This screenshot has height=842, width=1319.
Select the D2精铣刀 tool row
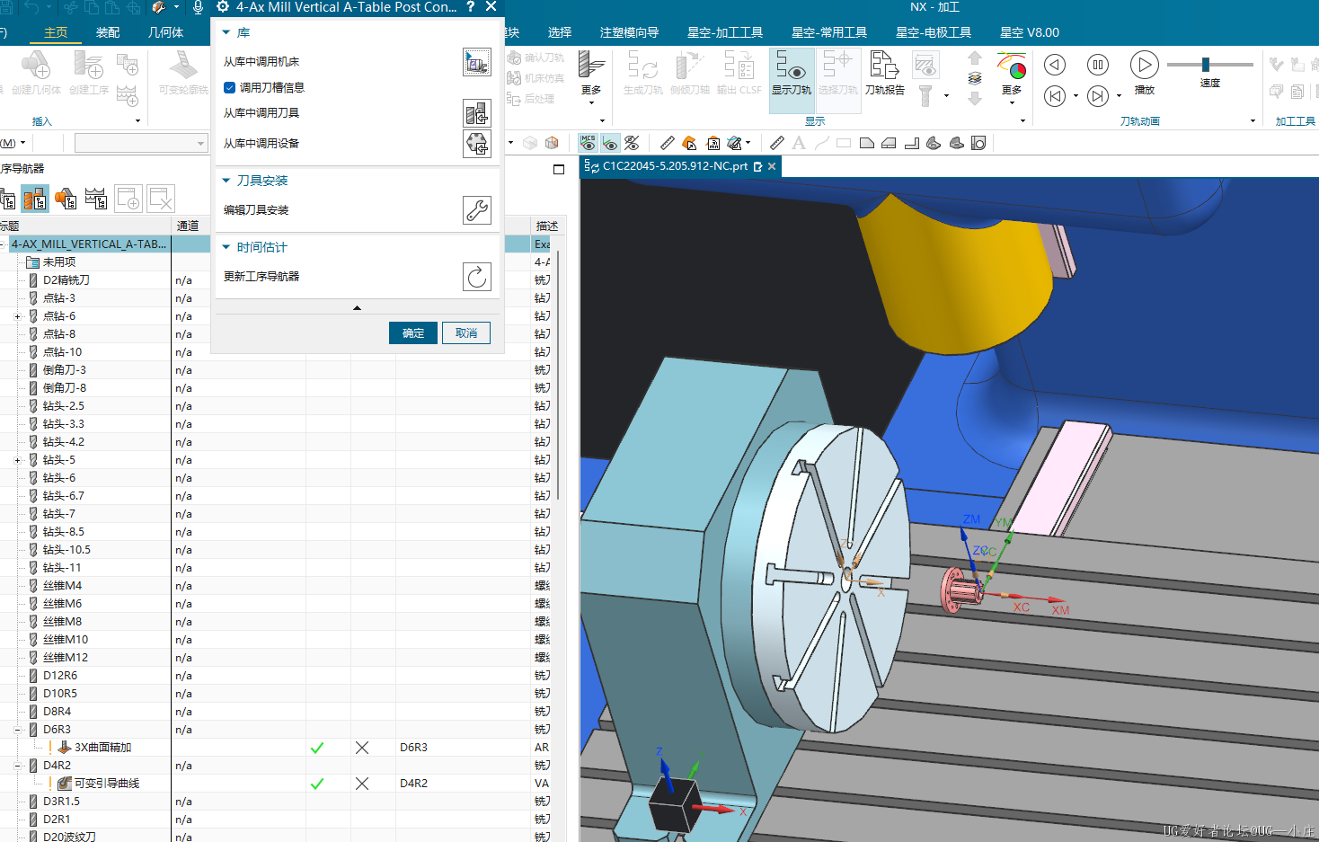point(66,280)
